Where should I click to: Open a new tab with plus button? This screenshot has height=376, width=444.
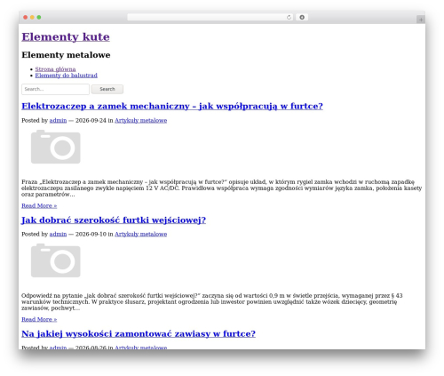(x=421, y=20)
